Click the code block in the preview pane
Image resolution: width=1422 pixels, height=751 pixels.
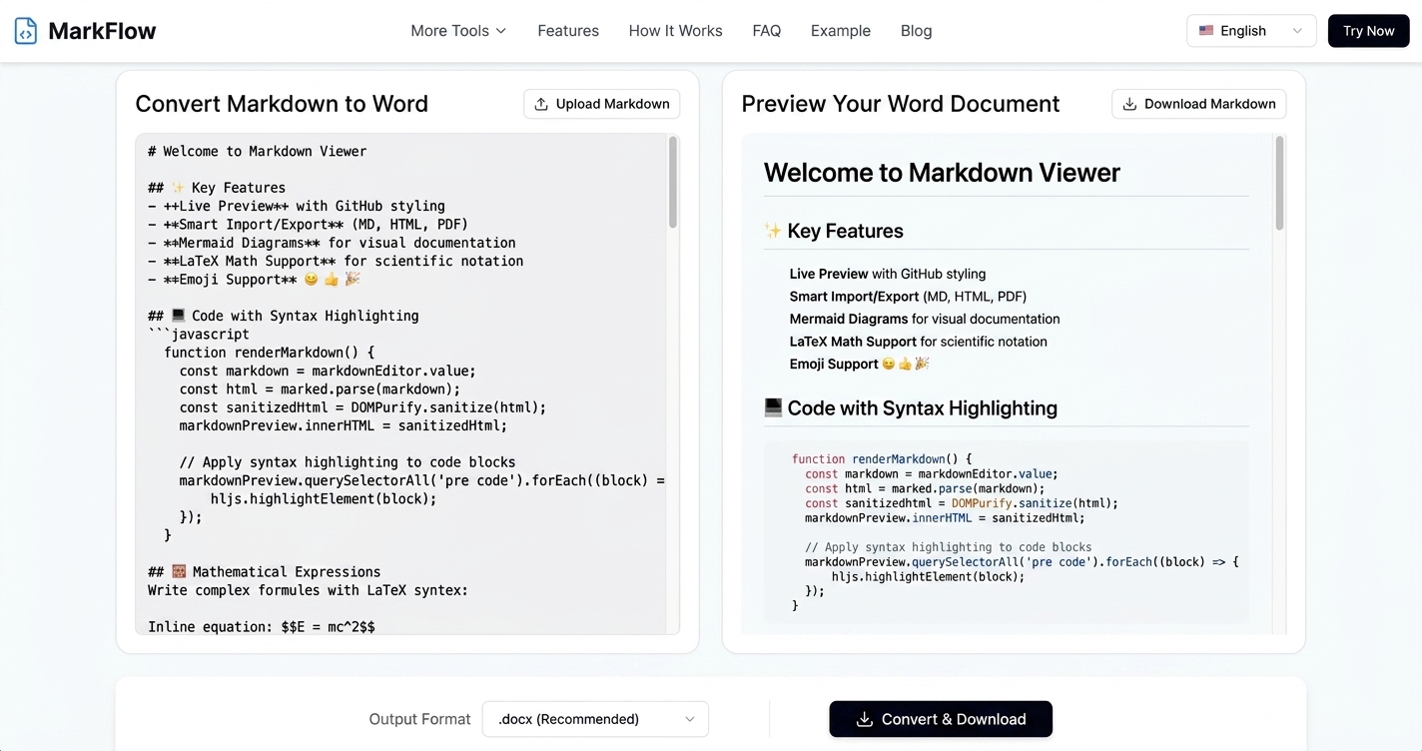[x=1007, y=532]
